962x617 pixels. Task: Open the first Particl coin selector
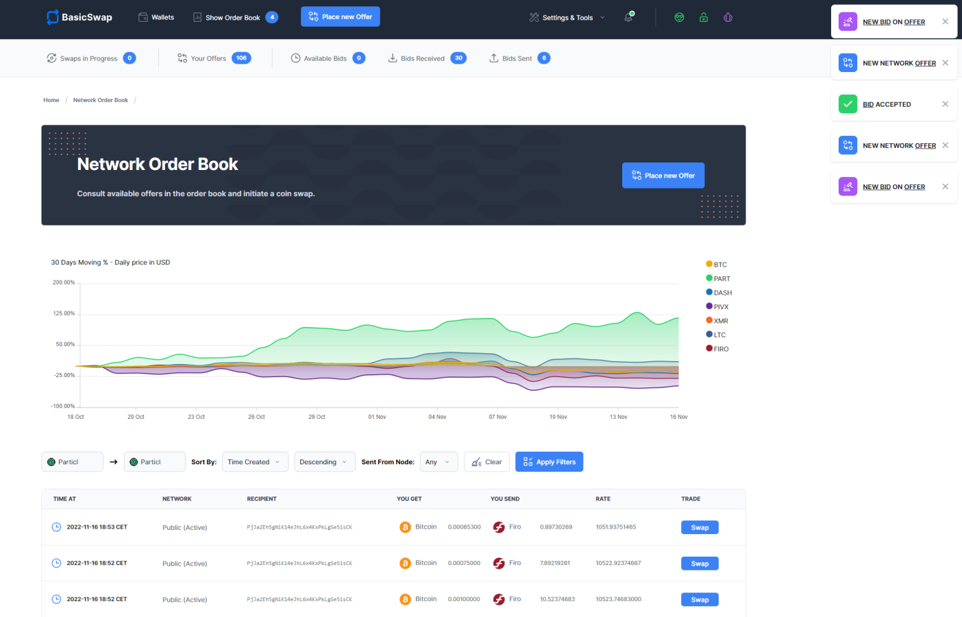tap(72, 462)
